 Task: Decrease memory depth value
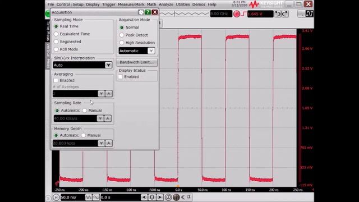click(x=101, y=143)
